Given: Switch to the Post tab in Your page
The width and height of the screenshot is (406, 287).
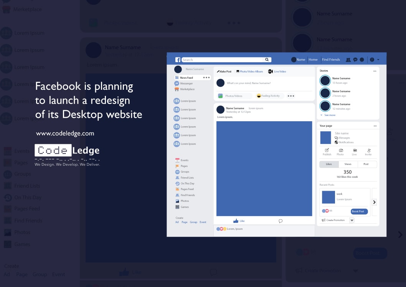Looking at the screenshot, I should click(367, 164).
